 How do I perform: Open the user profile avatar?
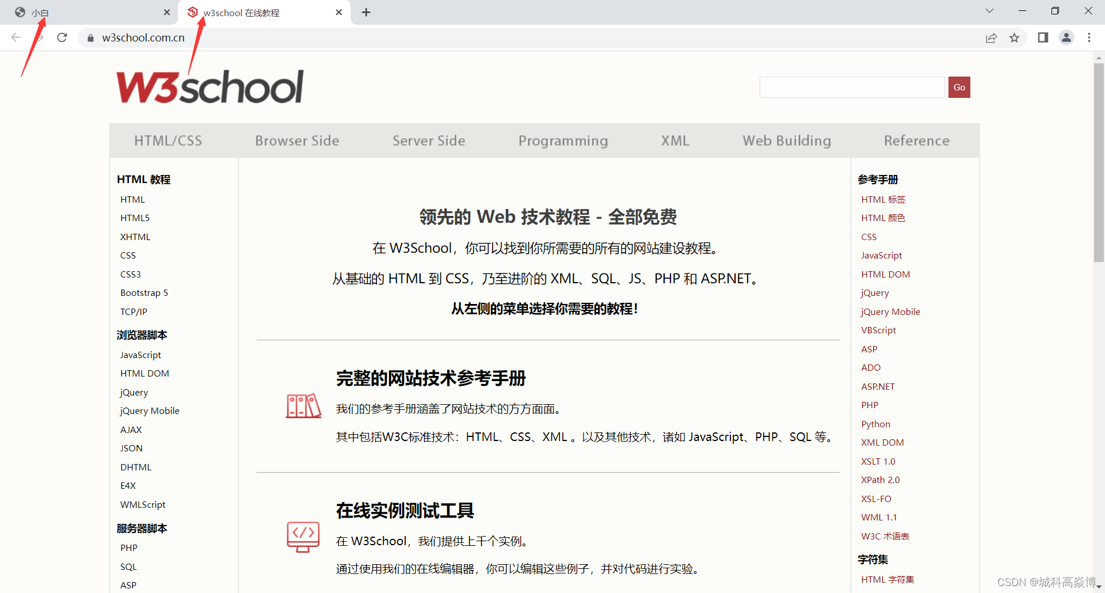1066,37
